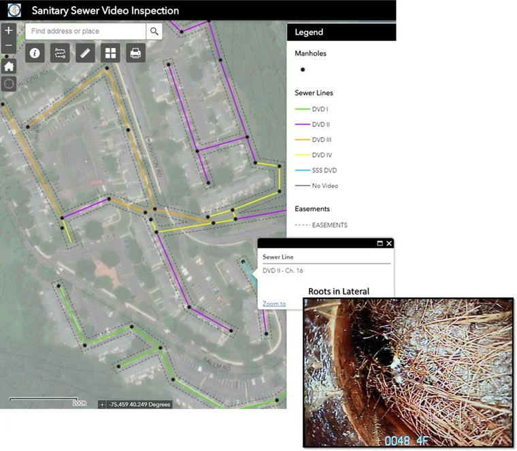Click the Lexington Rd street label
The width and height of the screenshot is (517, 451).
154,156
